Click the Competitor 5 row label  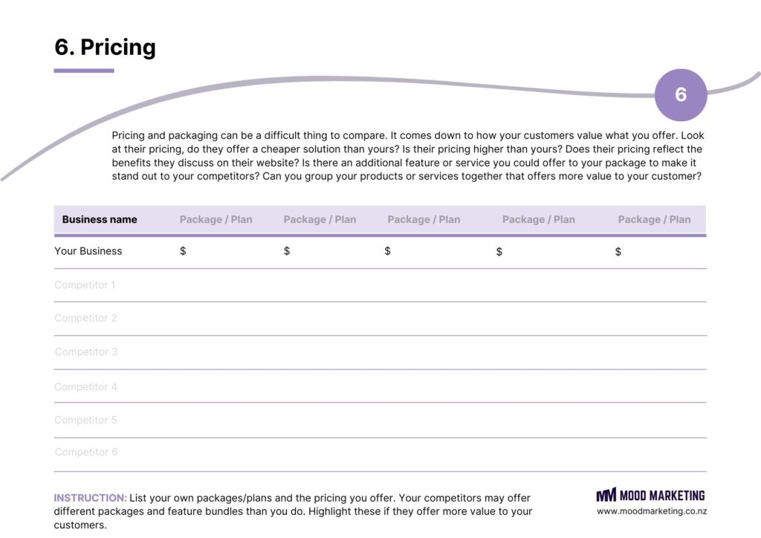[85, 420]
